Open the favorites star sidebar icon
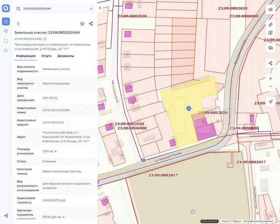Screen dimensions: 280x224 pos(6,21)
